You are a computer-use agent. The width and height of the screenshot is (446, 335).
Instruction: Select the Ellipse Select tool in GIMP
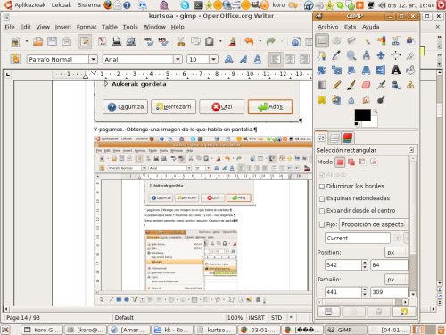[x=336, y=40]
